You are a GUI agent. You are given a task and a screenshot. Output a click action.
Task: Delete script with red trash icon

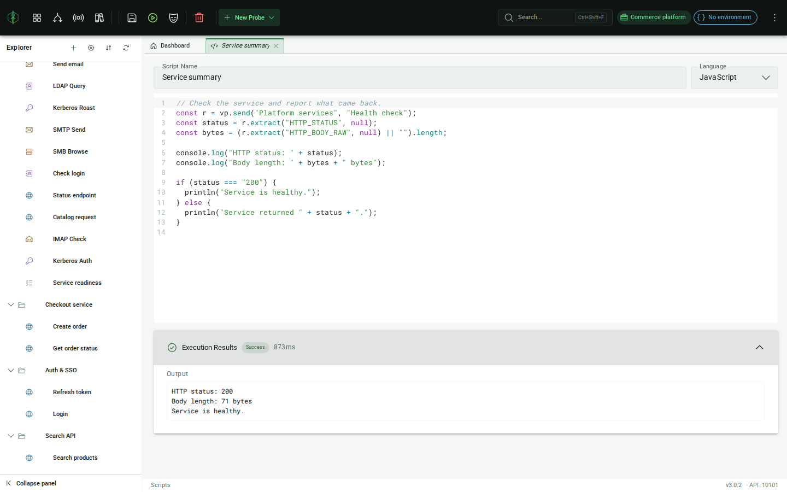199,17
